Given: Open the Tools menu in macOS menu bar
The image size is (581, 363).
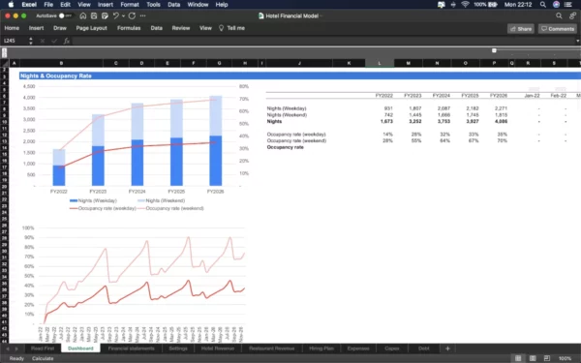Looking at the screenshot, I should click(153, 5).
